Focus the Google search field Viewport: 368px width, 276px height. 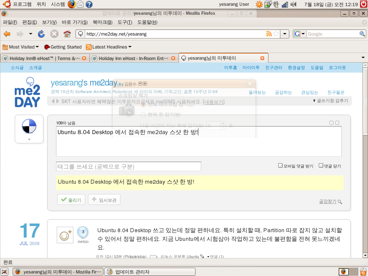pos(333,34)
